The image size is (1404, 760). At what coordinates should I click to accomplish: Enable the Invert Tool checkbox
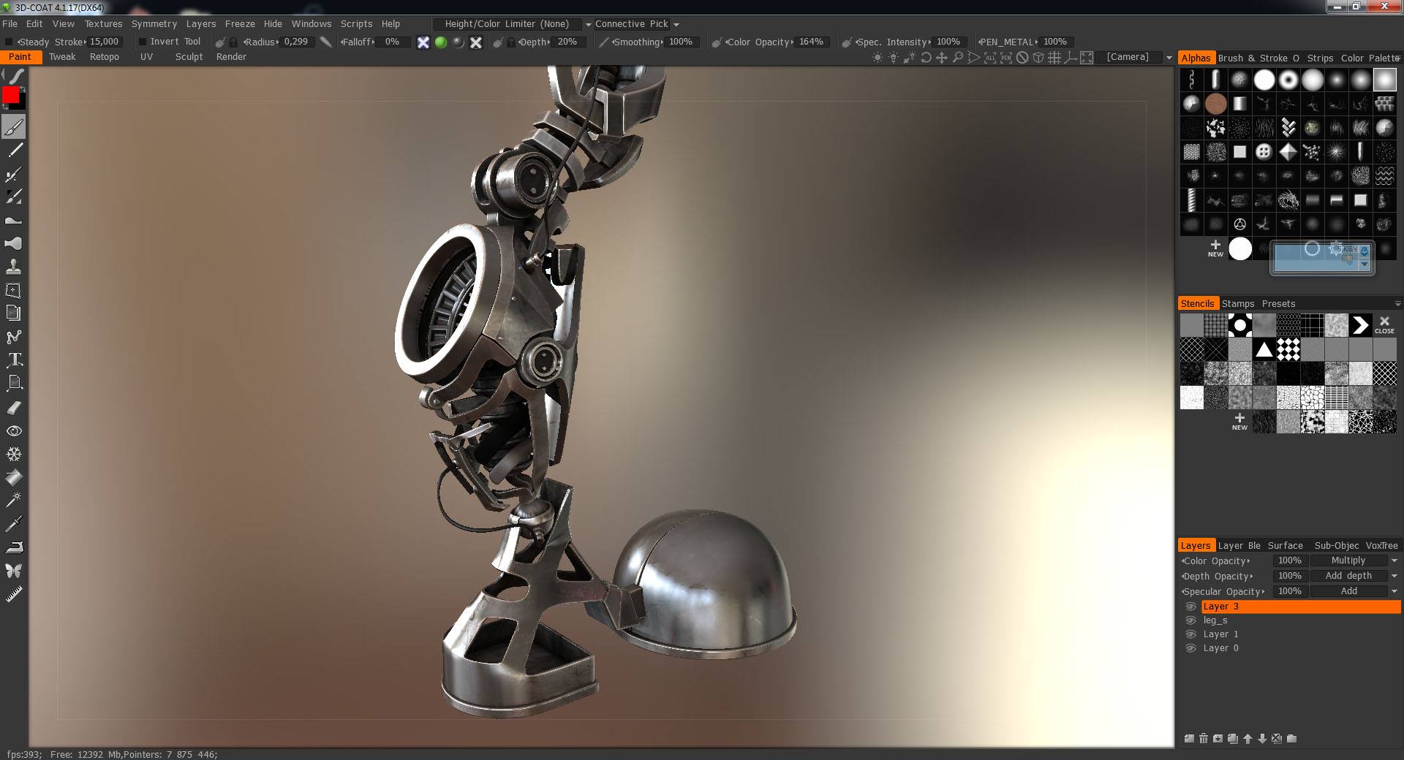pos(143,42)
